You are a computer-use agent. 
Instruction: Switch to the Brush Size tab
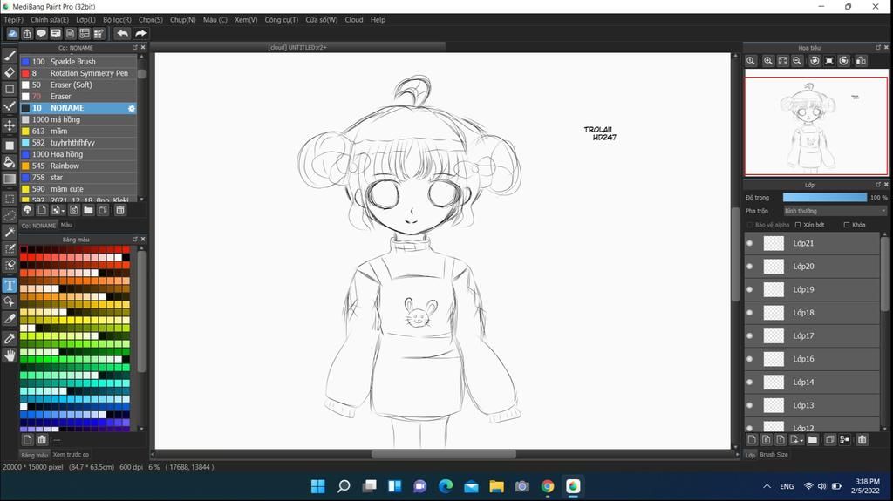[x=774, y=454]
